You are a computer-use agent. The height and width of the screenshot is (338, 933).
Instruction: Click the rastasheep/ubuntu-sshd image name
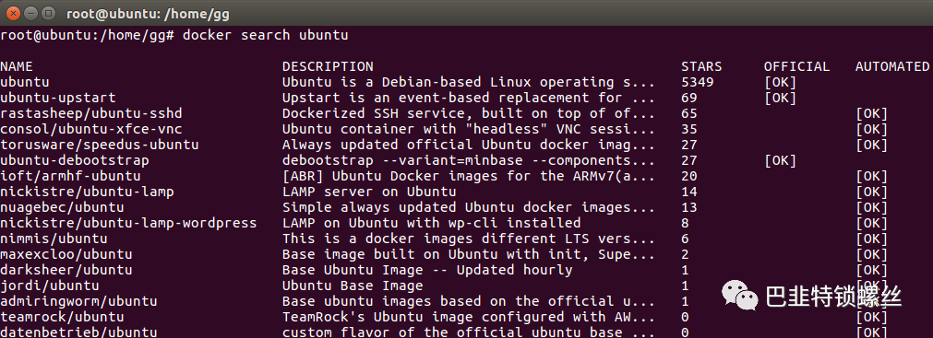coord(91,113)
